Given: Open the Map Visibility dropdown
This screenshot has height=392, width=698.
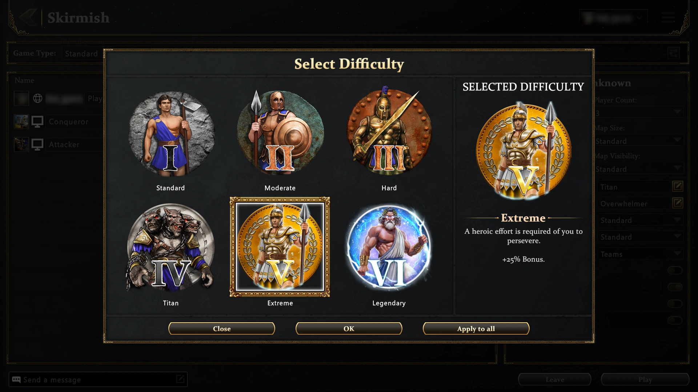Looking at the screenshot, I should (x=639, y=169).
